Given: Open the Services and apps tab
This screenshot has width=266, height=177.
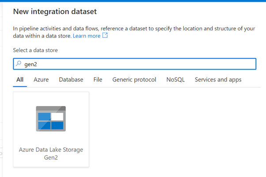Looking at the screenshot, I should point(218,80).
